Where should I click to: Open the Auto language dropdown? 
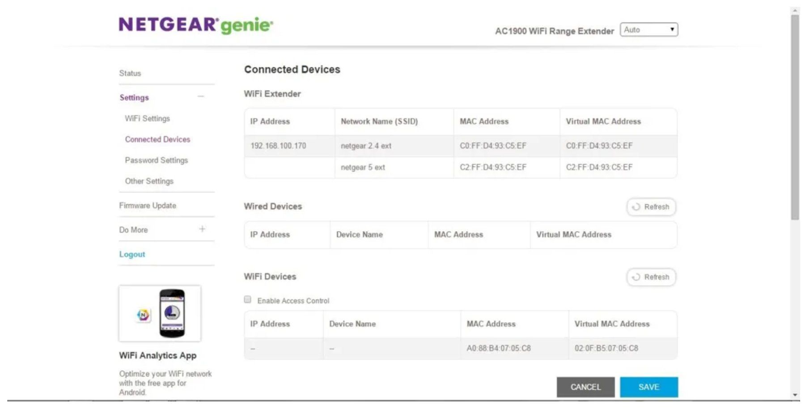point(649,29)
